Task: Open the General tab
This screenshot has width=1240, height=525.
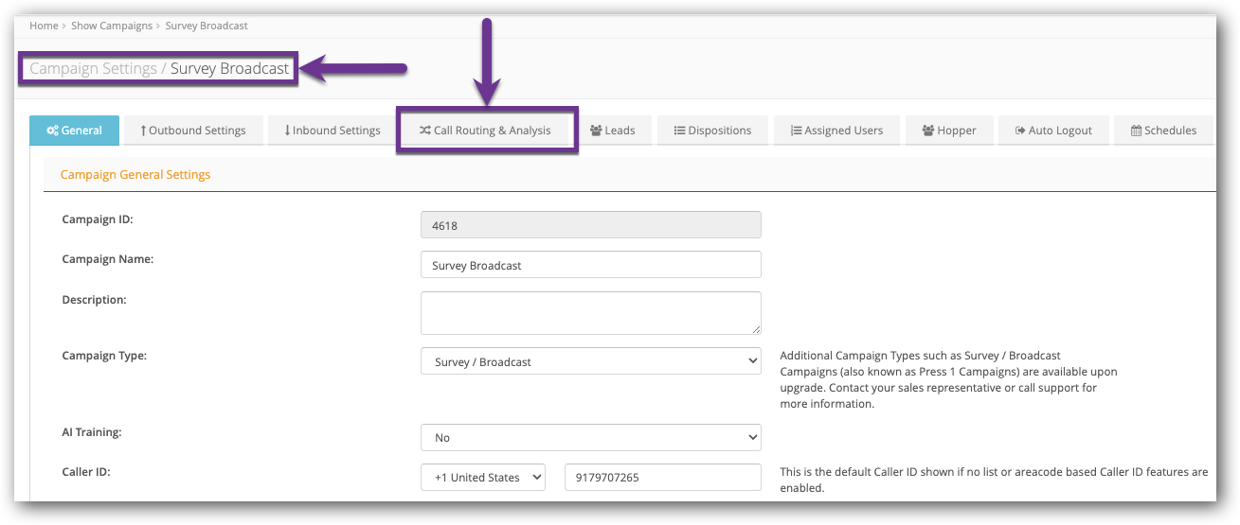Action: 74,131
